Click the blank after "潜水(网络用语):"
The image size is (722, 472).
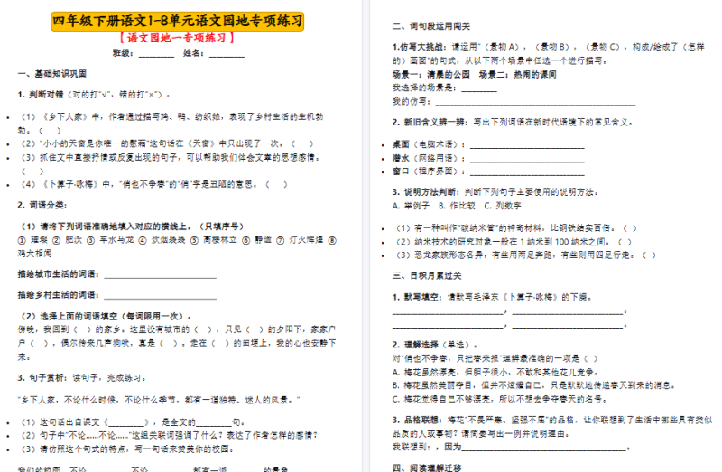coord(527,159)
